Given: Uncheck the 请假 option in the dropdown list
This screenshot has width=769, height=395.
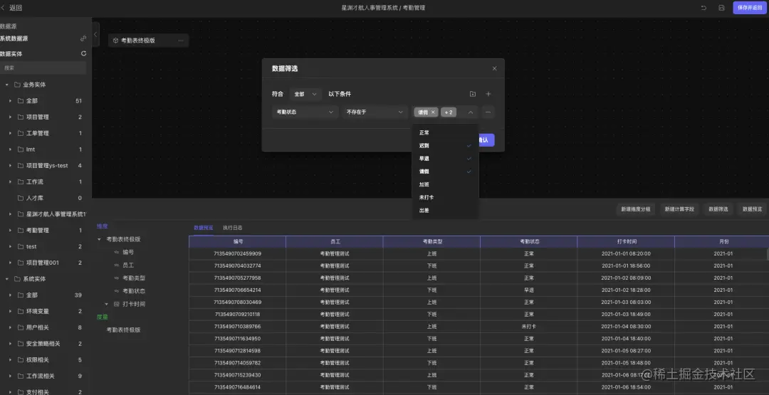Looking at the screenshot, I should tap(445, 172).
